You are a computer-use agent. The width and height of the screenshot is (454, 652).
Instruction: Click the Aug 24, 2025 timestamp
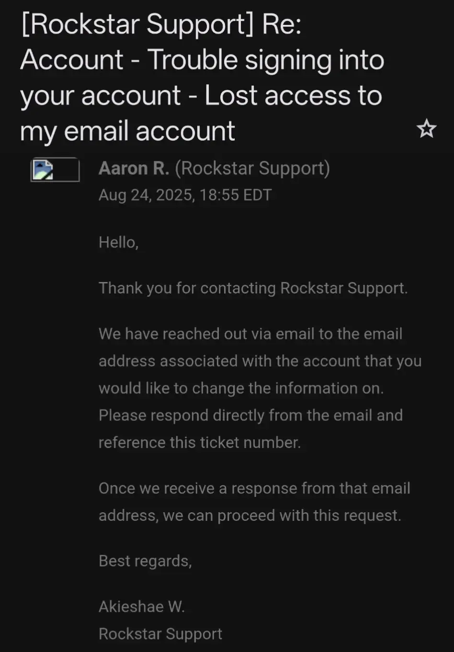pyautogui.click(x=185, y=195)
